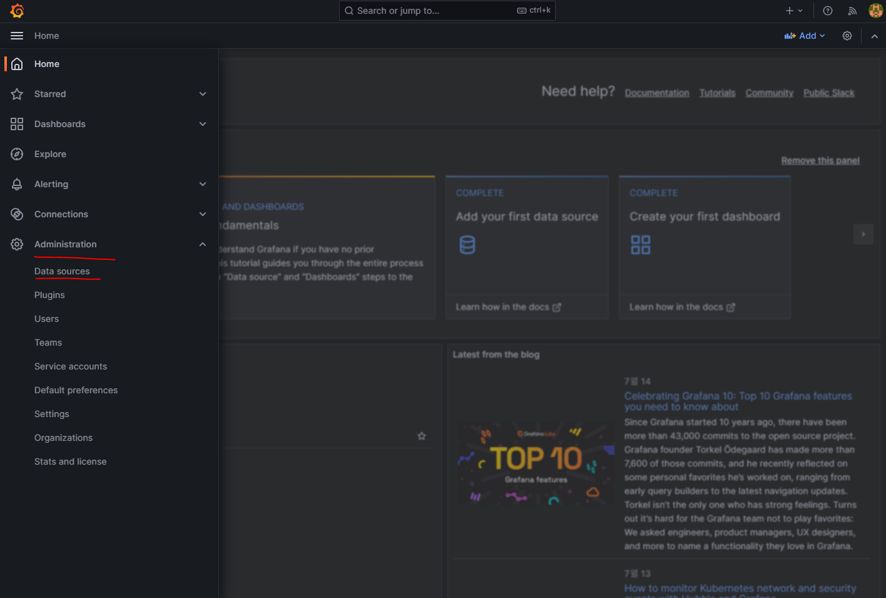Viewport: 886px width, 598px height.
Task: Expand the Starred section chevron
Action: pyautogui.click(x=203, y=94)
